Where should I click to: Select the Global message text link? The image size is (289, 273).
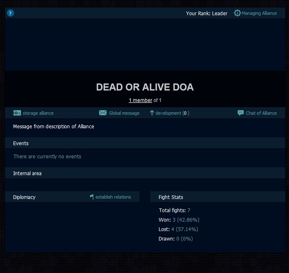click(124, 113)
